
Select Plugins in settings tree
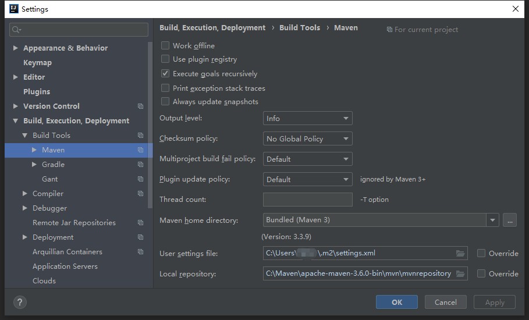click(x=37, y=92)
